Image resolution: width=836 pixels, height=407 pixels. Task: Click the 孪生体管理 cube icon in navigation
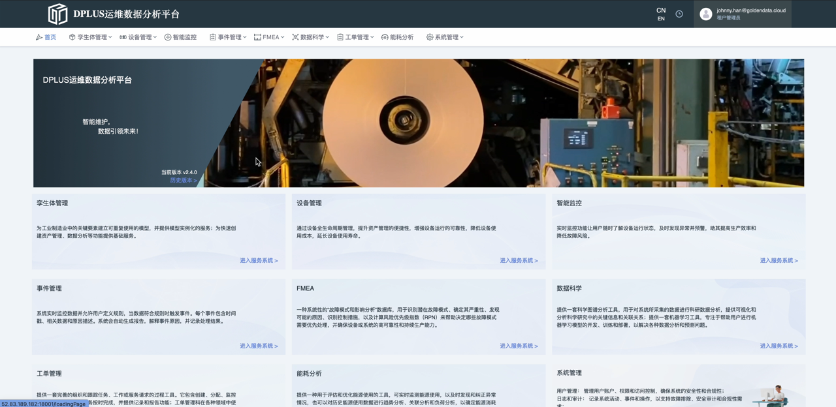click(72, 37)
